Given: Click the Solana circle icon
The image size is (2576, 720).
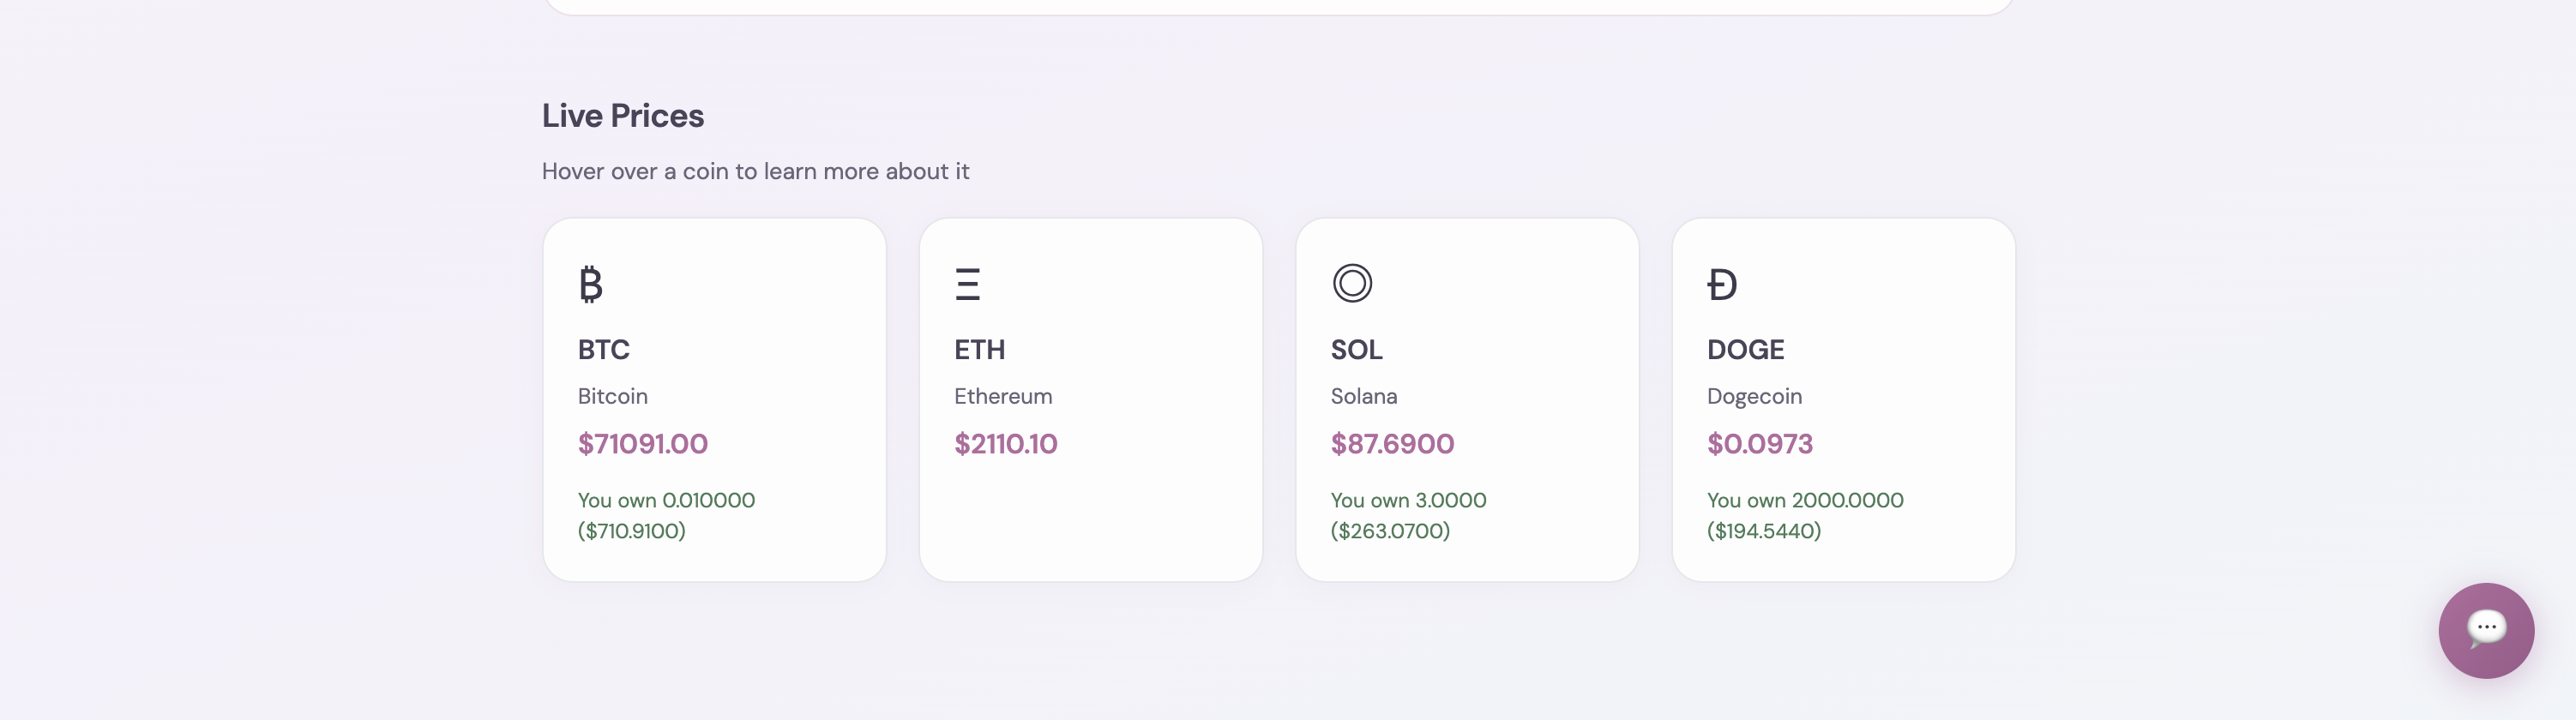Looking at the screenshot, I should [1352, 283].
